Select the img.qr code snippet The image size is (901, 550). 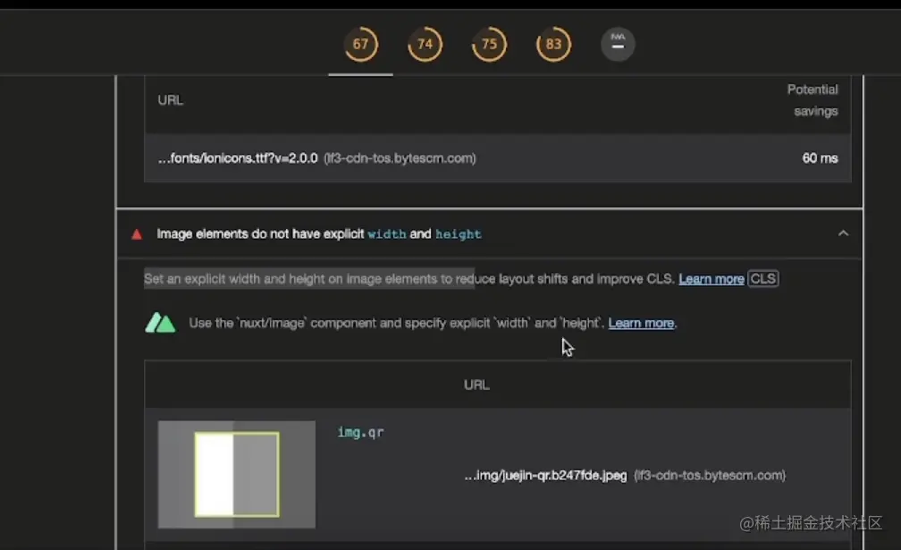click(x=360, y=432)
